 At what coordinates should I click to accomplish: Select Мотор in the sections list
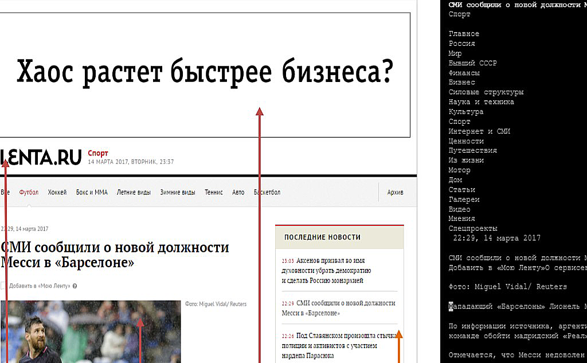pos(460,170)
